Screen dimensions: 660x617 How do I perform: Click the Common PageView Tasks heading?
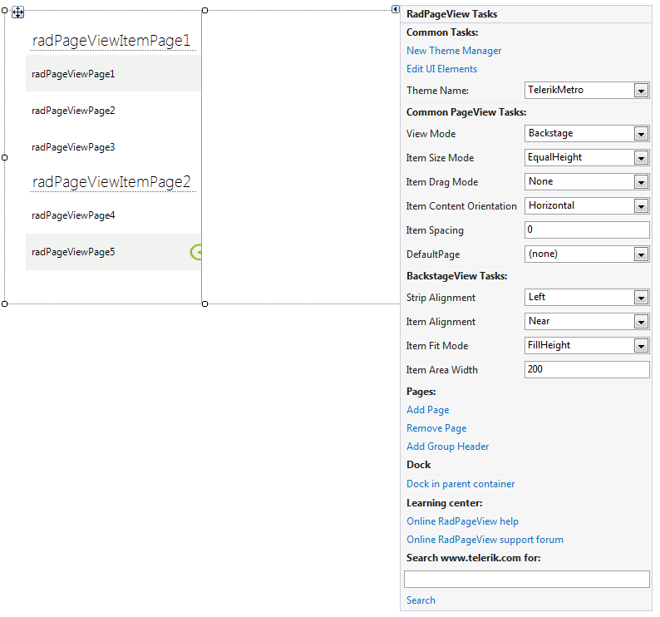pyautogui.click(x=466, y=112)
